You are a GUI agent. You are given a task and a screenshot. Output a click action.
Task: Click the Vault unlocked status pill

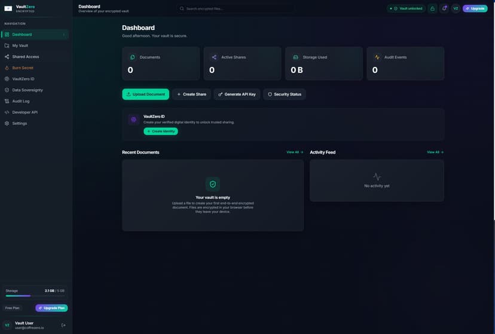tap(407, 8)
